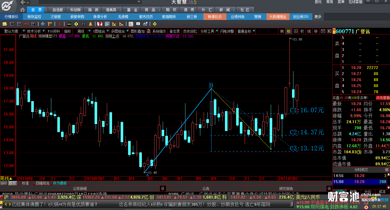Click the ruler measuring tool icon

[50, 24]
